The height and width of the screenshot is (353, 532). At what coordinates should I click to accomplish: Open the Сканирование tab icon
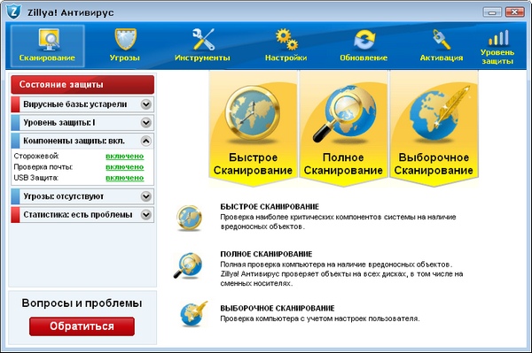pyautogui.click(x=48, y=39)
